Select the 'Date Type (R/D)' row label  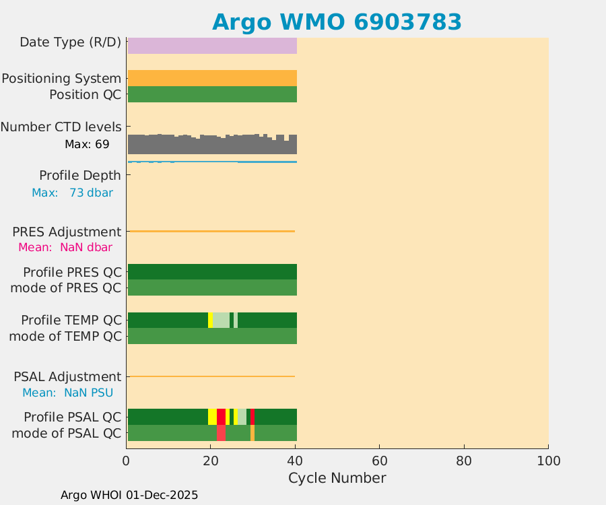point(70,42)
